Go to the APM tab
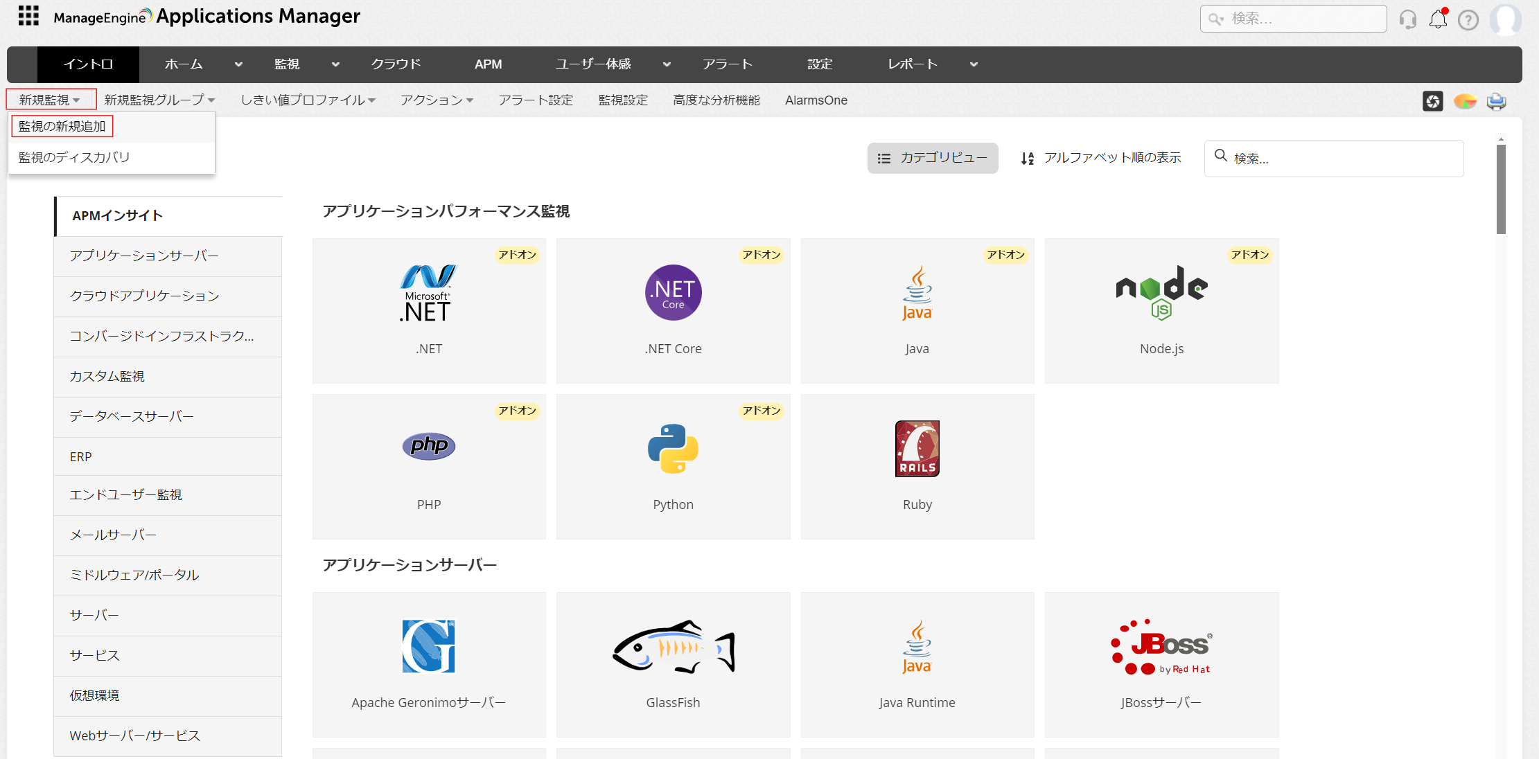This screenshot has height=759, width=1539. pyautogui.click(x=488, y=64)
